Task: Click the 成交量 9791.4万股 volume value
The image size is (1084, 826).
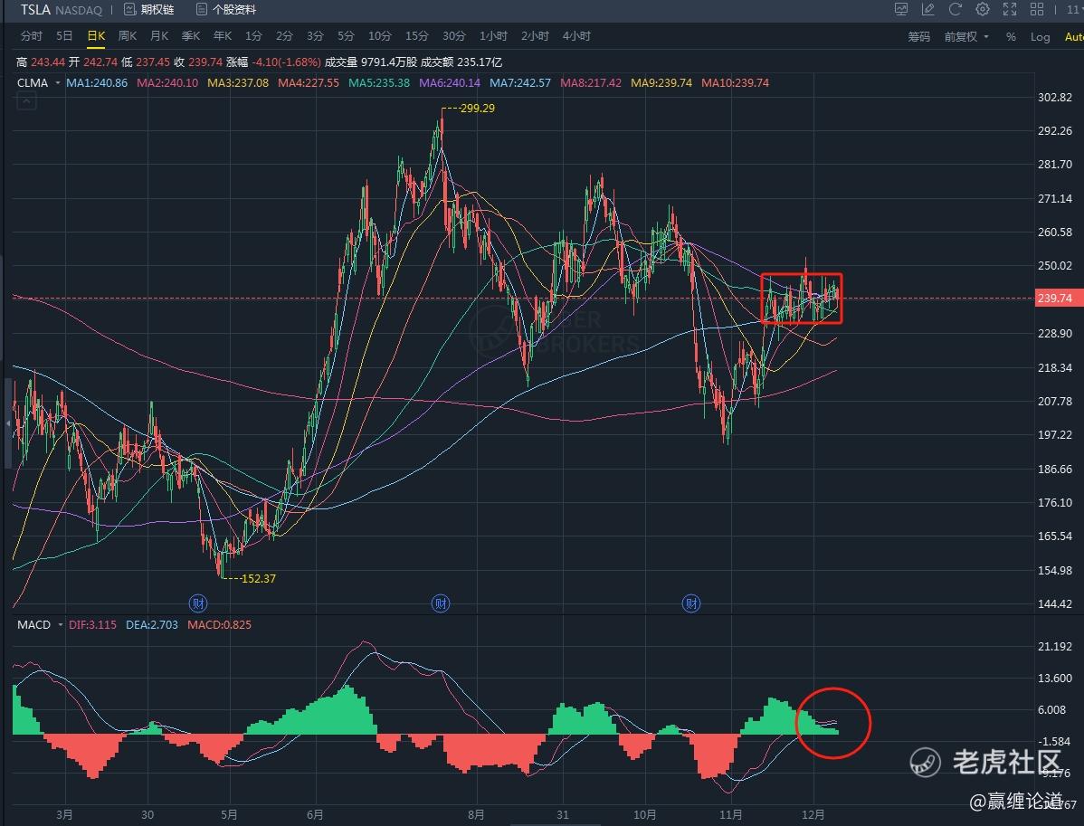Action: point(371,62)
